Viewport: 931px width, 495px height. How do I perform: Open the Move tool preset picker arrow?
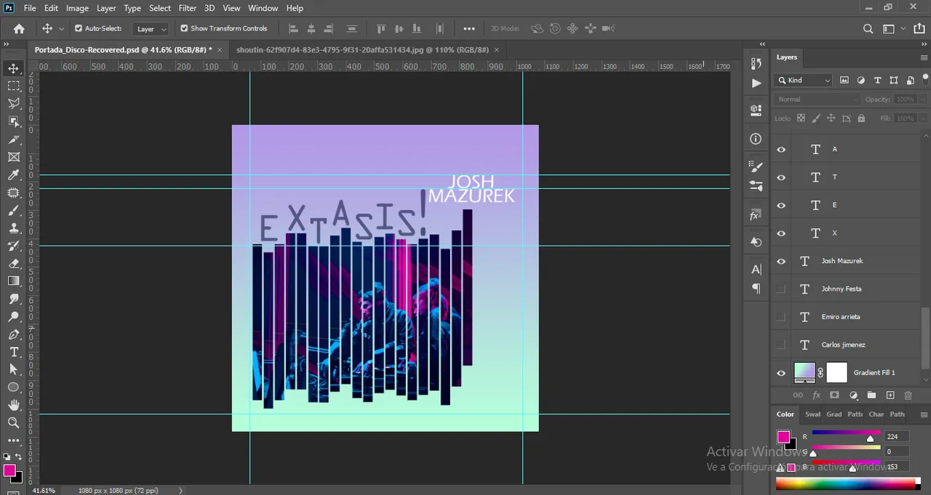pos(61,28)
